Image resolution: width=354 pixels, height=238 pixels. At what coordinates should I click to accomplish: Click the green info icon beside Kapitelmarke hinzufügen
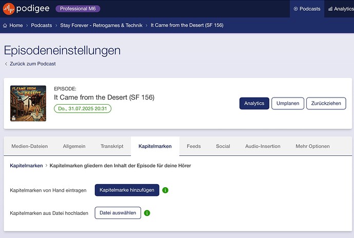click(165, 190)
